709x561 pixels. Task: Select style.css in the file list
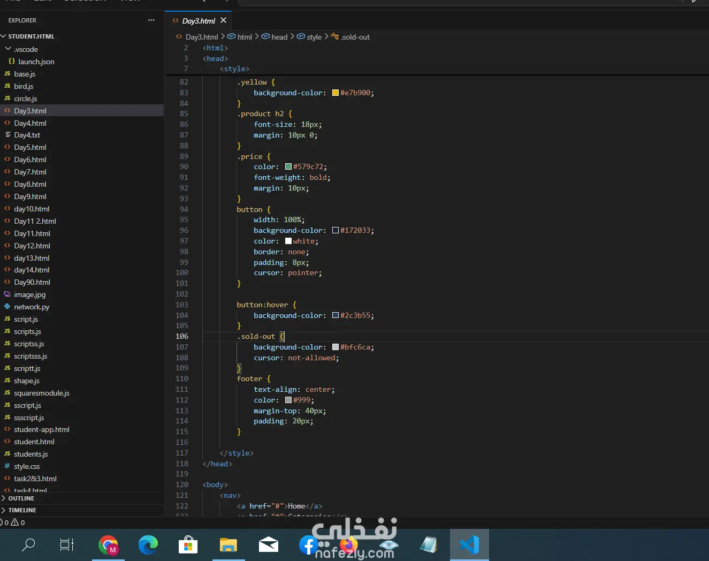click(27, 466)
